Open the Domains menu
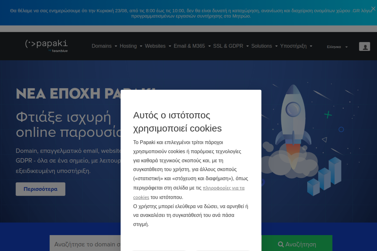This screenshot has width=377, height=251. click(102, 46)
